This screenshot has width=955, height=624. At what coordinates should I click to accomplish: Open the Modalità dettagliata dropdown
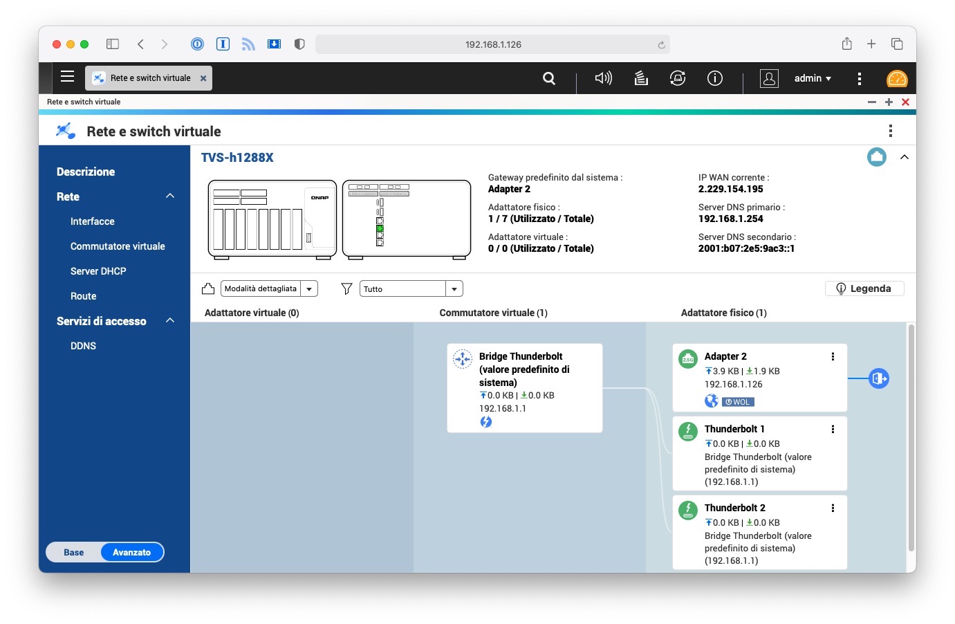point(269,289)
